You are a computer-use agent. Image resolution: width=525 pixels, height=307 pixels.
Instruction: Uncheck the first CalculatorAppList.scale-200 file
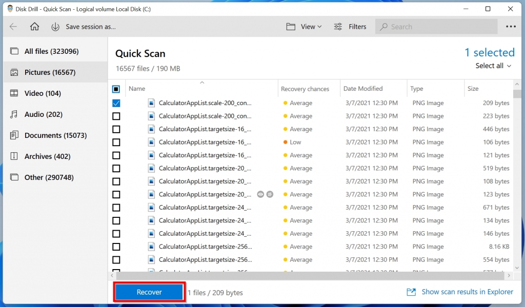tap(116, 103)
